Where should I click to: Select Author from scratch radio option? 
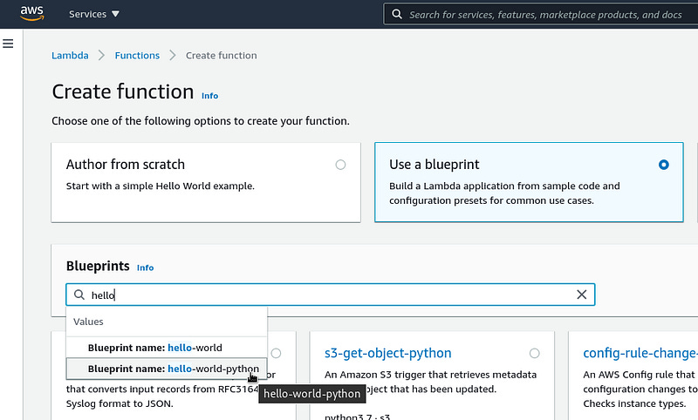coord(340,165)
